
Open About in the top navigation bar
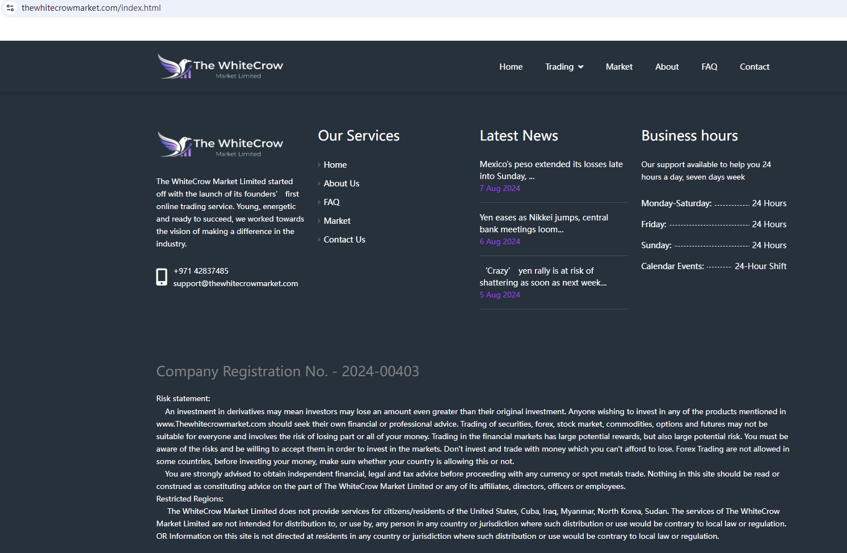667,67
